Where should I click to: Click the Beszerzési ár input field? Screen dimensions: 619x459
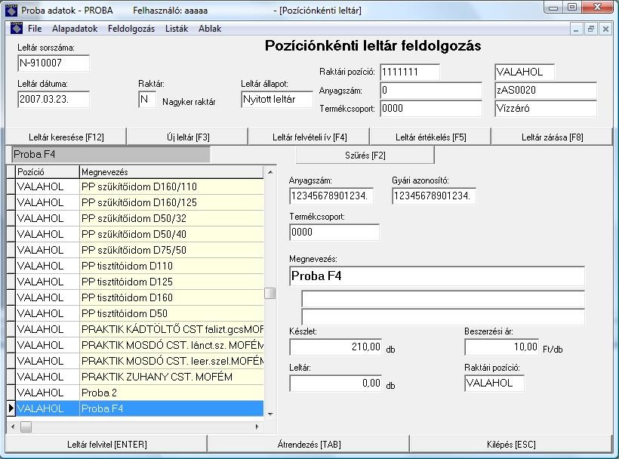tap(501, 347)
